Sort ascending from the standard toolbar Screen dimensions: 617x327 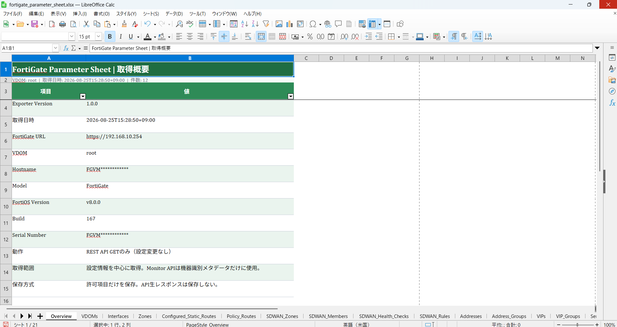coord(245,24)
